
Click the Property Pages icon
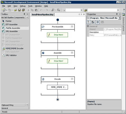pyautogui.click(x=102, y=22)
